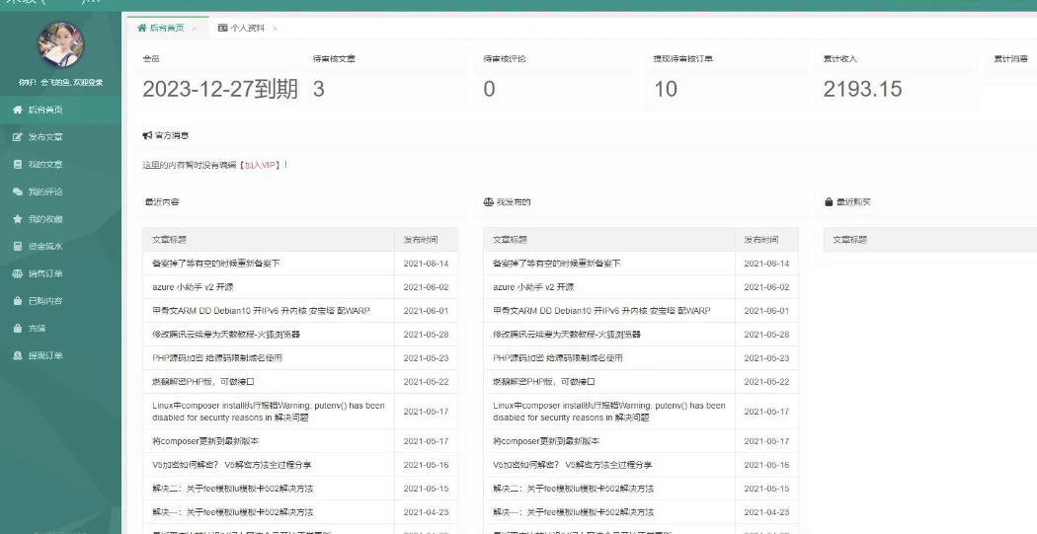Open 我的评论 via the chat bubble icon

click(18, 191)
